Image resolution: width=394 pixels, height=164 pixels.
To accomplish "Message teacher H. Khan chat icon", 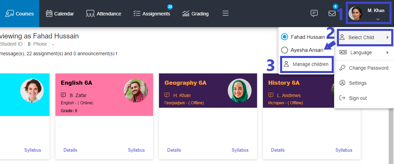I will (x=167, y=95).
